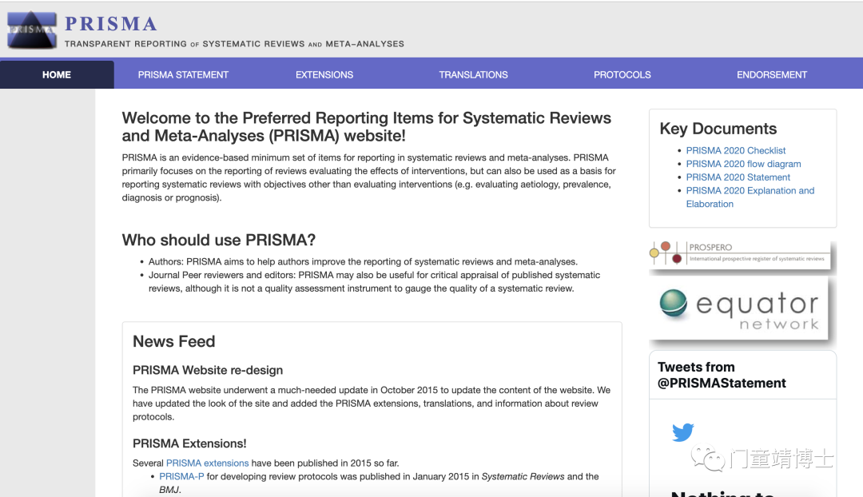Click the 'Tweets from @PRISMAStatement' heading
The width and height of the screenshot is (863, 497).
point(722,375)
